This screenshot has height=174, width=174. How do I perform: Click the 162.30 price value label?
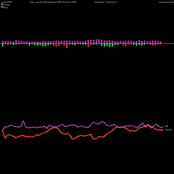click(x=168, y=130)
